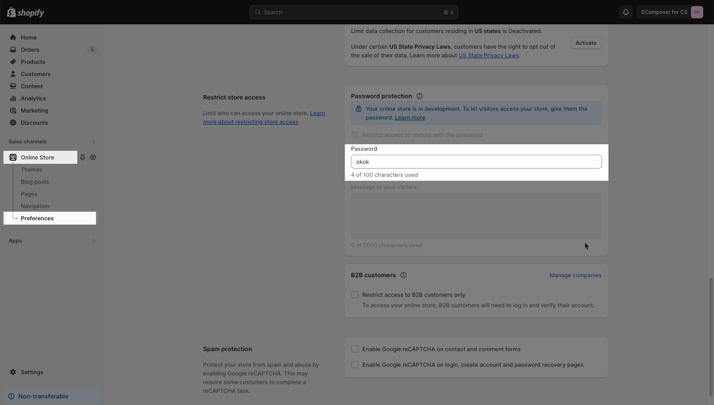Show Password protection info tooltip icon
714x405 pixels.
coord(420,96)
